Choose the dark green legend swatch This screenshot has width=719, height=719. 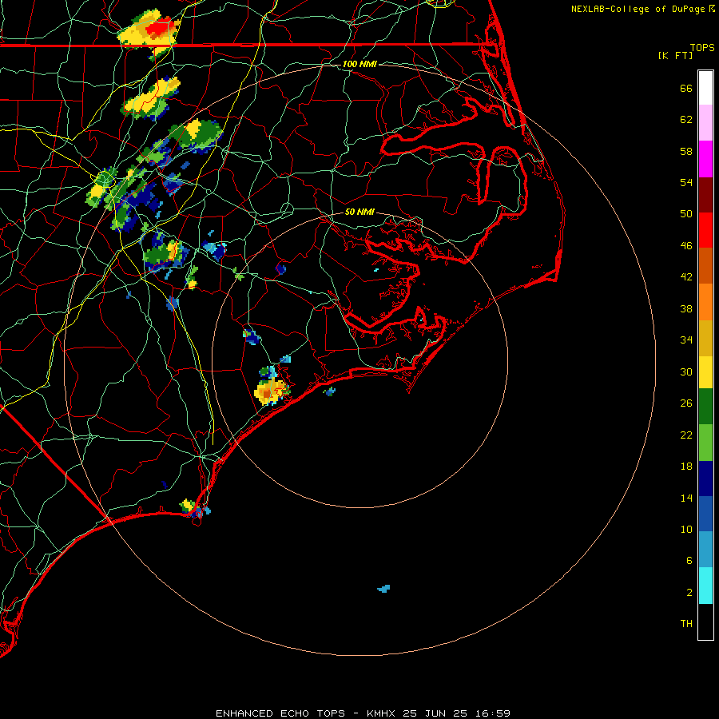705,407
